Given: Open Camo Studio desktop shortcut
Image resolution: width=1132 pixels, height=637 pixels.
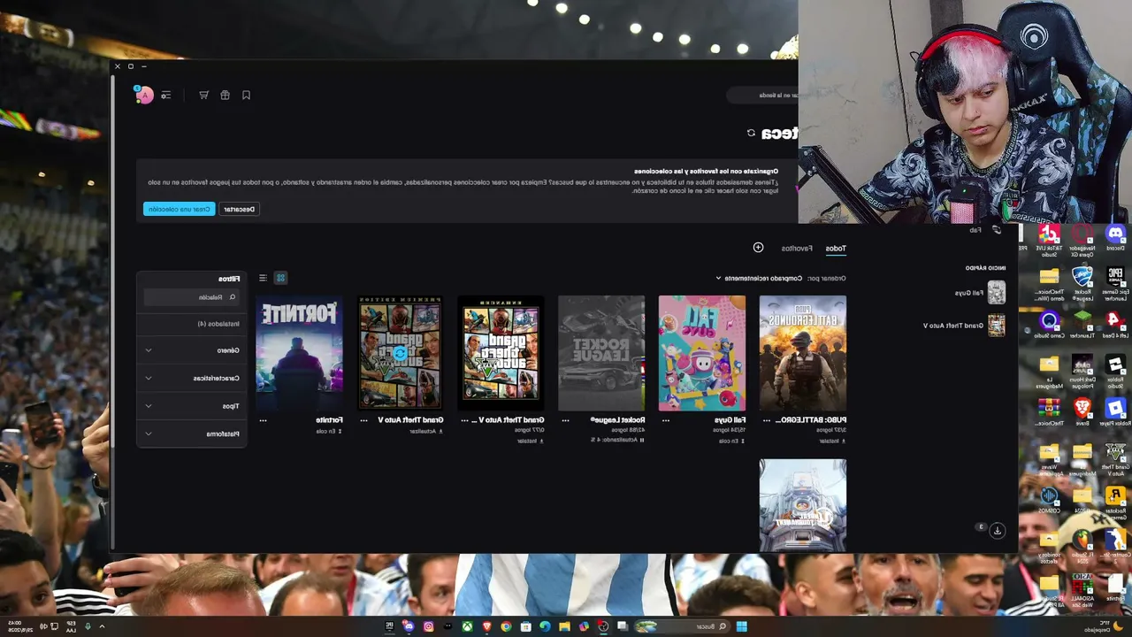Looking at the screenshot, I should click(x=1049, y=325).
